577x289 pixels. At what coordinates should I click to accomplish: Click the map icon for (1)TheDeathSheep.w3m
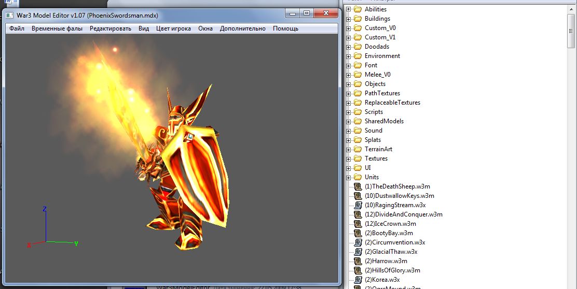click(358, 186)
